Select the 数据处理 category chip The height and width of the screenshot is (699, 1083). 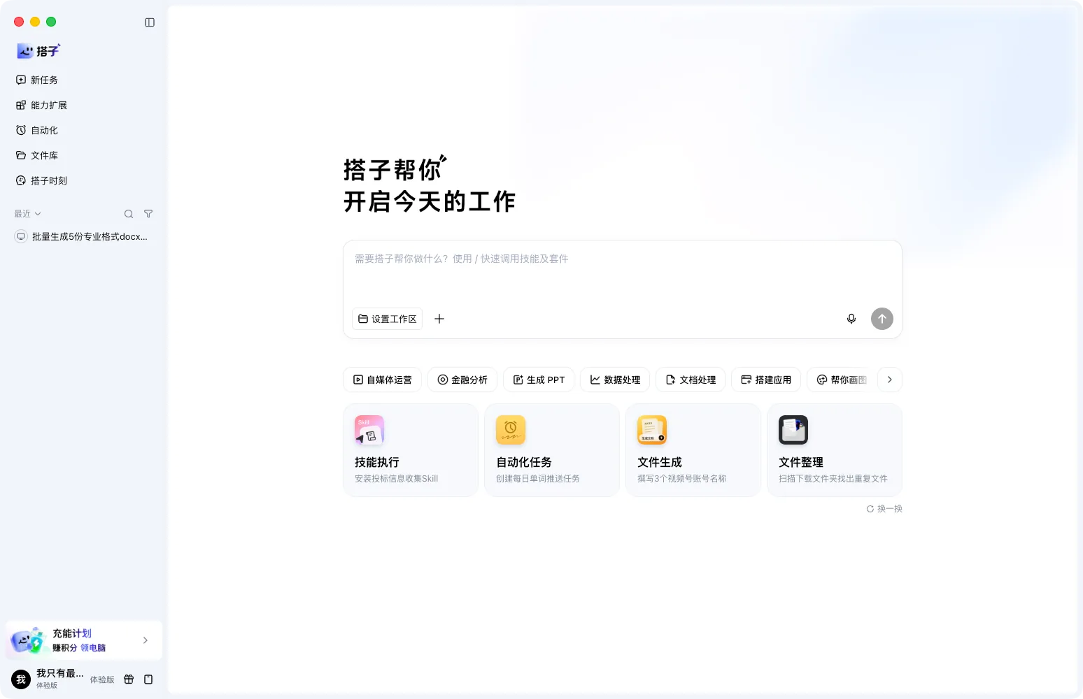[615, 380]
